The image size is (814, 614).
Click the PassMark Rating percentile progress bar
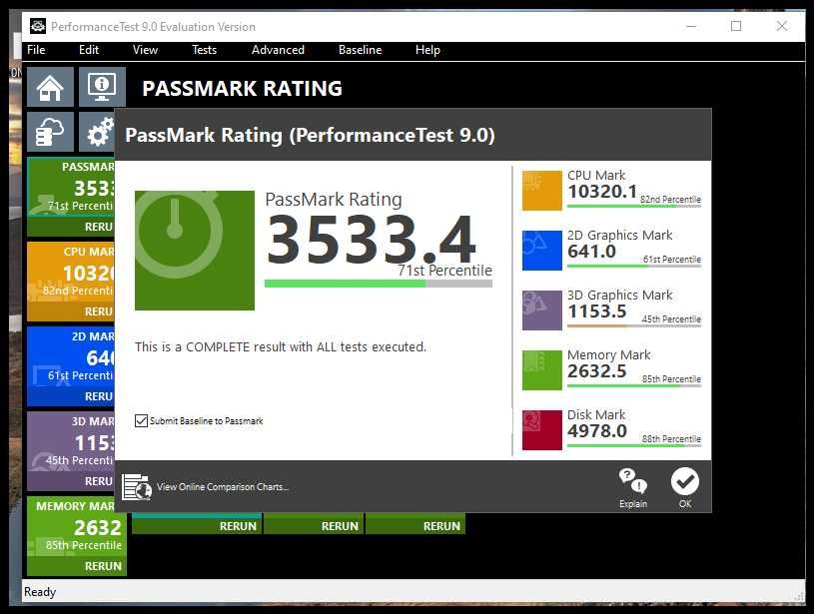click(379, 284)
